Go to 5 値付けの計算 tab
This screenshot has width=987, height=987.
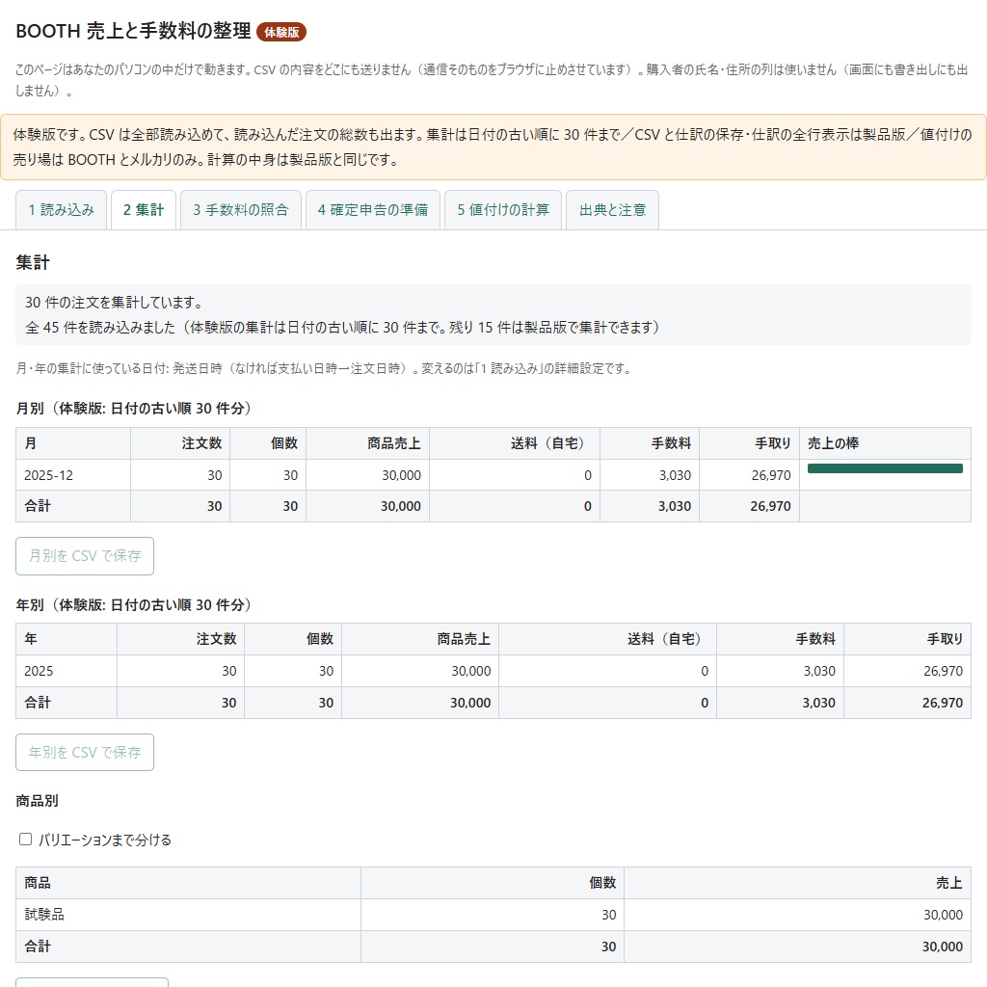(503, 209)
